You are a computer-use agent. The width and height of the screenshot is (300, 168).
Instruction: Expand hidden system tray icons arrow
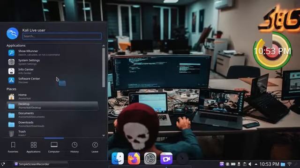click(x=256, y=164)
